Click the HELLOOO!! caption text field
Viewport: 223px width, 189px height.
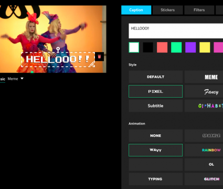coord(176,31)
